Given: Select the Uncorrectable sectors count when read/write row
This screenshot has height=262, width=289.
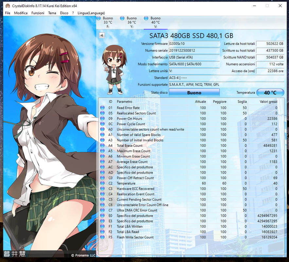Looking at the screenshot, I should coord(189,129).
